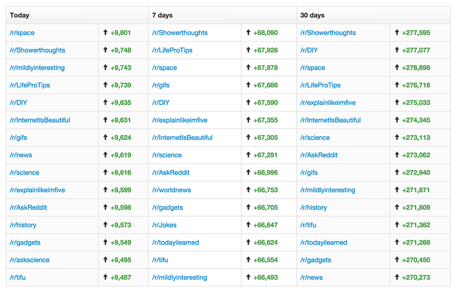Screen dimensions: 457x292
Task: Open /r/tifu in the 30 days column
Action: pos(308,225)
